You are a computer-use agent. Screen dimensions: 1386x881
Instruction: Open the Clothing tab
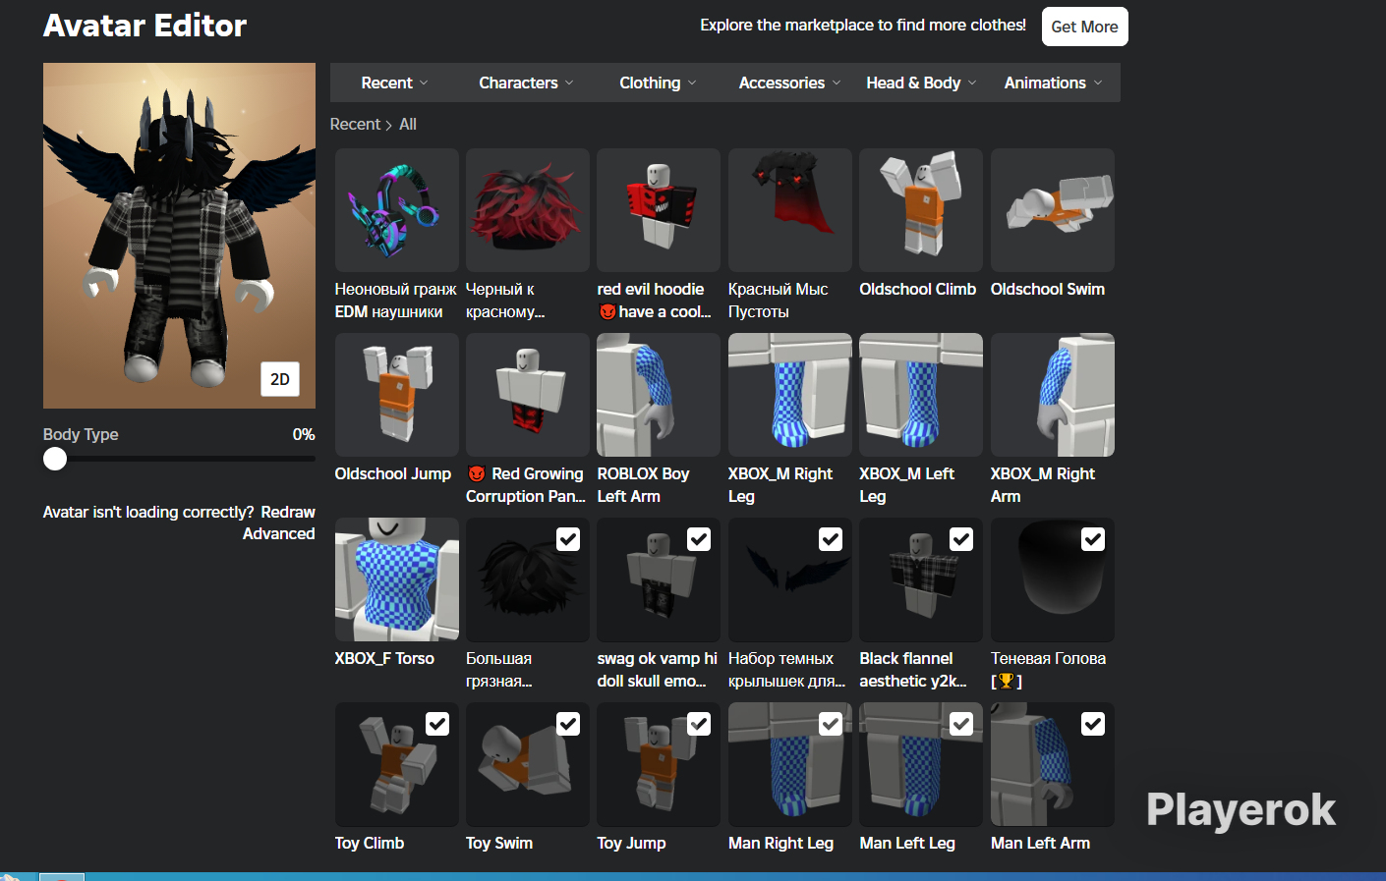(x=658, y=83)
